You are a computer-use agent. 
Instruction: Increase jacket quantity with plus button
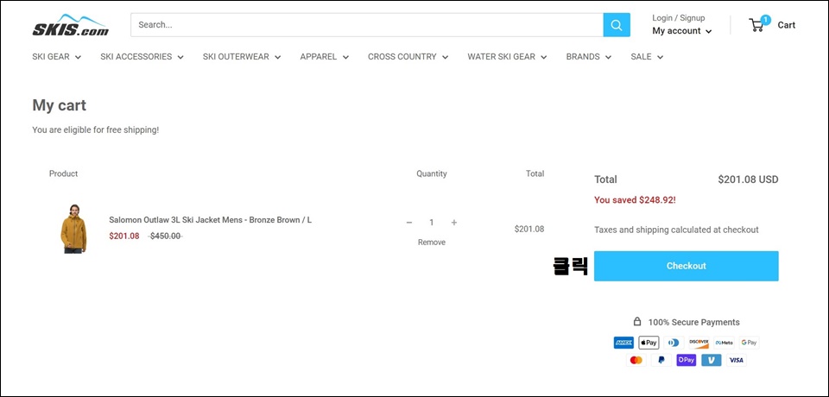coord(453,223)
